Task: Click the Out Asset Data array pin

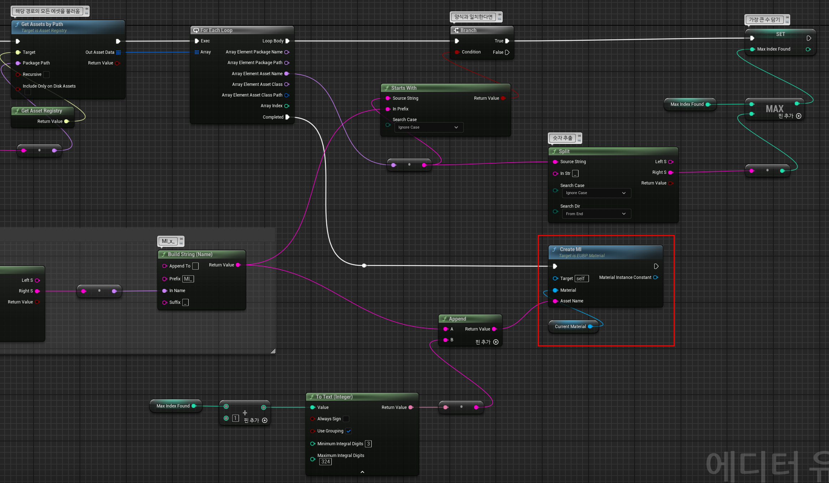Action: [118, 52]
